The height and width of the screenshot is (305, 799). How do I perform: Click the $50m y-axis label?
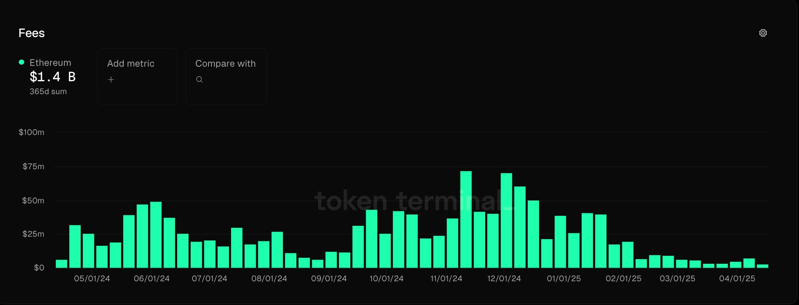click(x=33, y=200)
